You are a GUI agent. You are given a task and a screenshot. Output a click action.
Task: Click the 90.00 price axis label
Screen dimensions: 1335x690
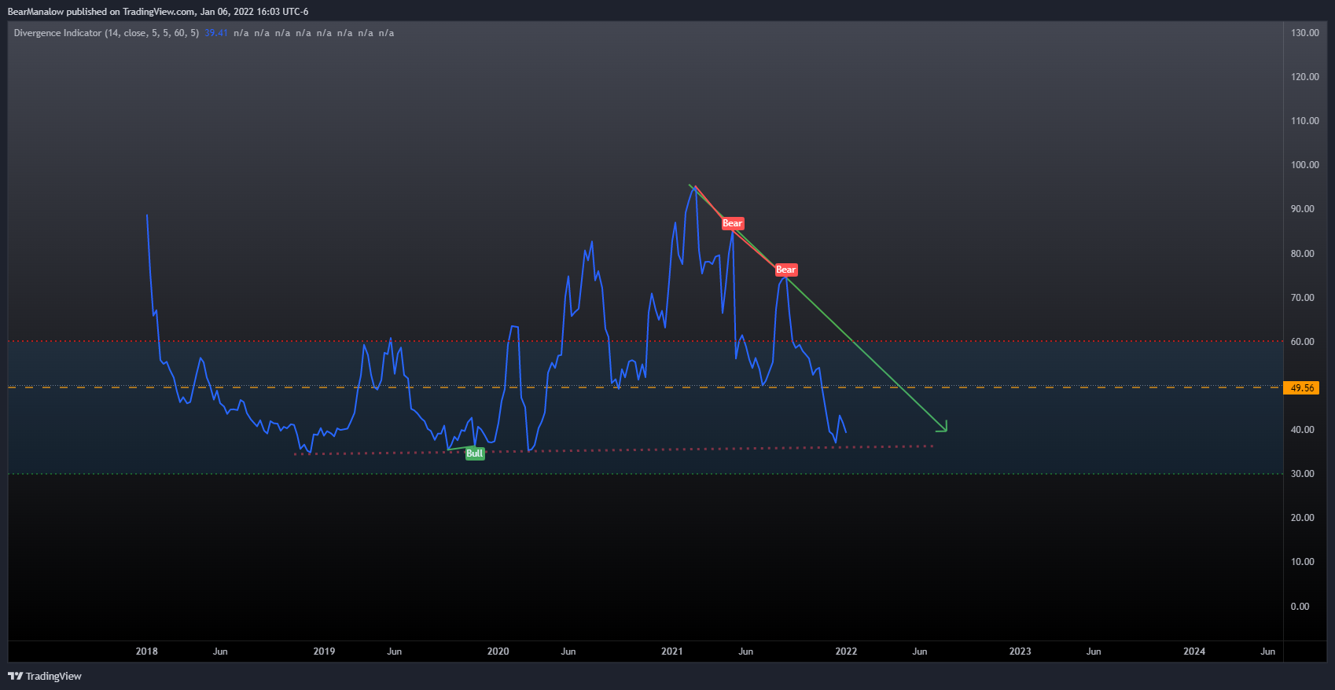click(1303, 209)
